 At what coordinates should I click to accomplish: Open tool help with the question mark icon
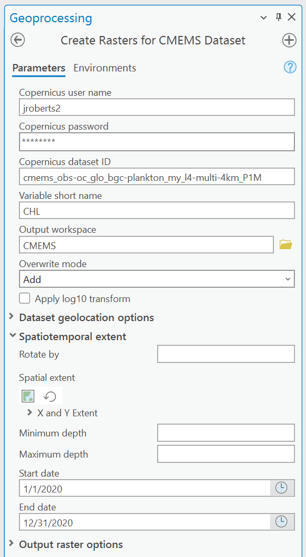pyautogui.click(x=290, y=67)
